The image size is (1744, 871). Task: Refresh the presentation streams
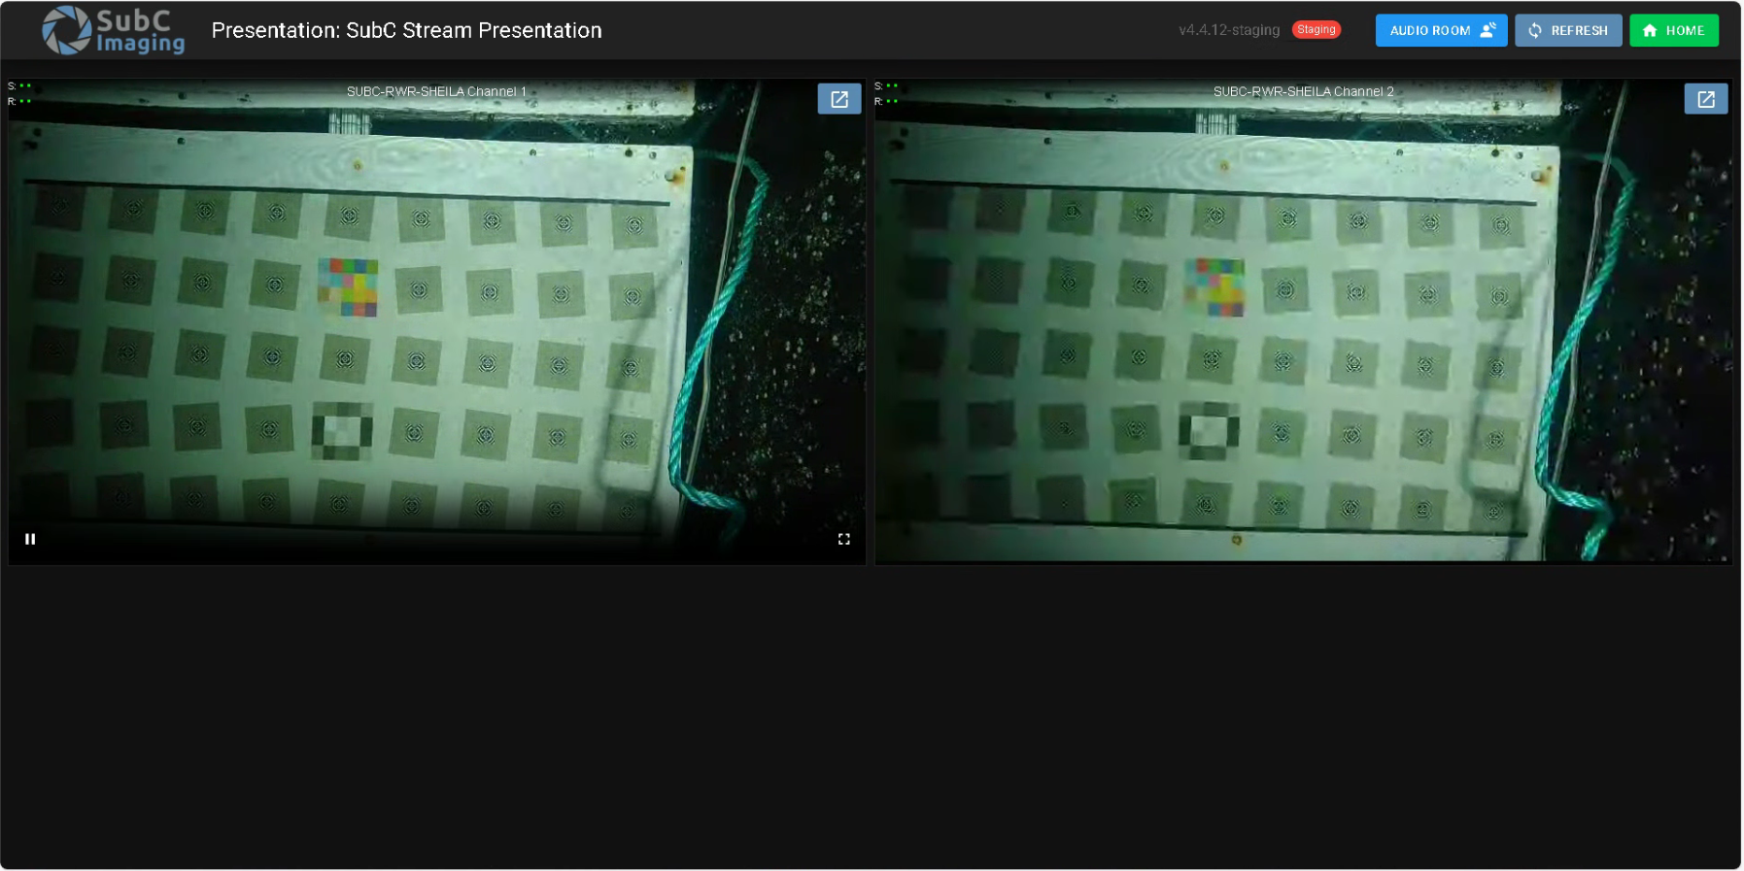tap(1567, 31)
